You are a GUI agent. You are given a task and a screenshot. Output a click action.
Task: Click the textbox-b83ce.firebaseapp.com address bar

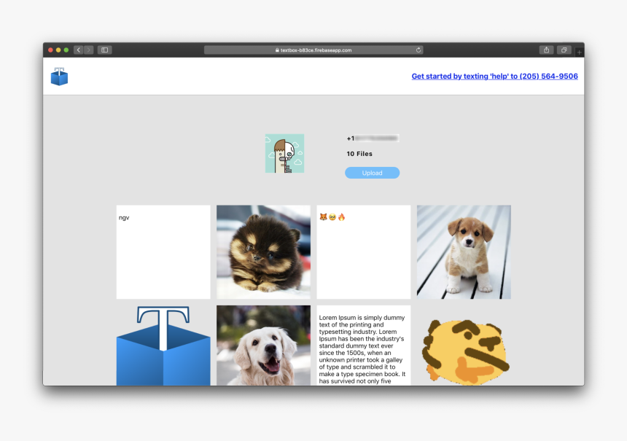pyautogui.click(x=313, y=50)
